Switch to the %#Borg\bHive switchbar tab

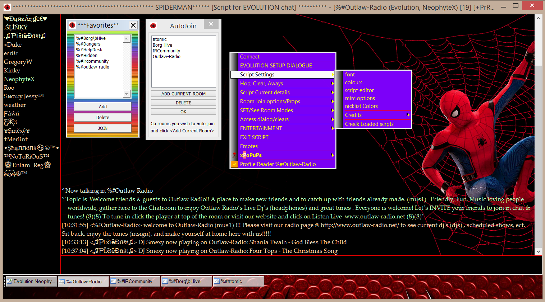pos(186,281)
